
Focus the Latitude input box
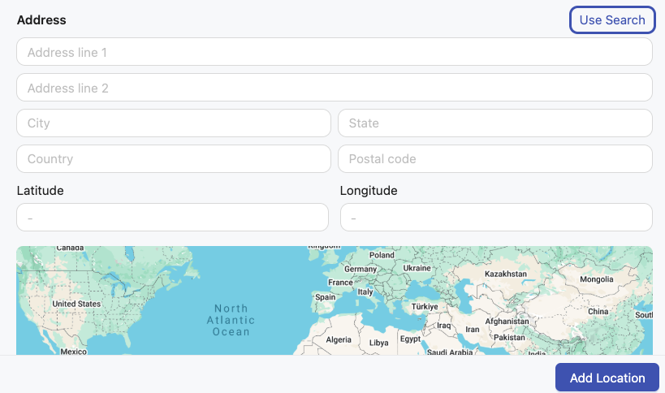point(173,217)
